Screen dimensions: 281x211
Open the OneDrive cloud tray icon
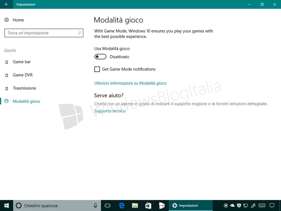coord(232,205)
